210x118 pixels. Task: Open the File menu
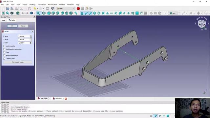(2, 5)
